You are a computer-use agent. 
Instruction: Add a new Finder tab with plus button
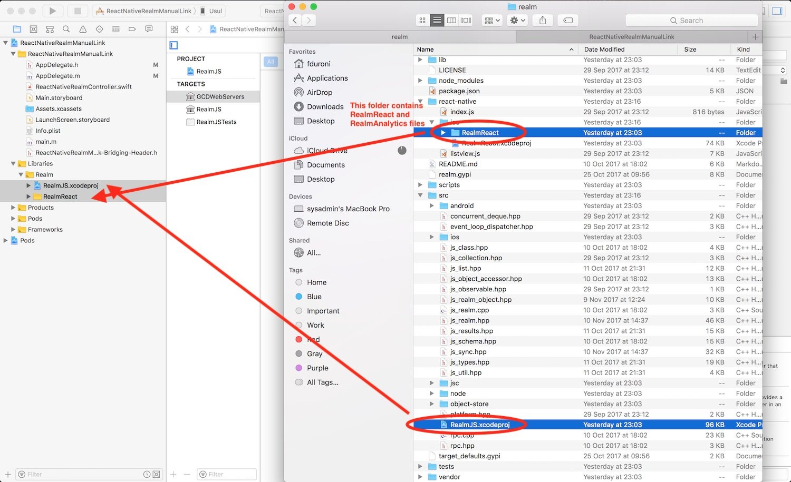(756, 37)
